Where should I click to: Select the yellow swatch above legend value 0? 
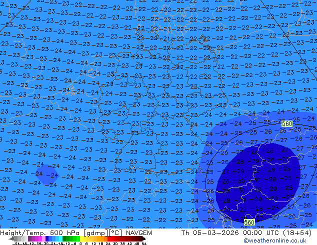(82, 238)
